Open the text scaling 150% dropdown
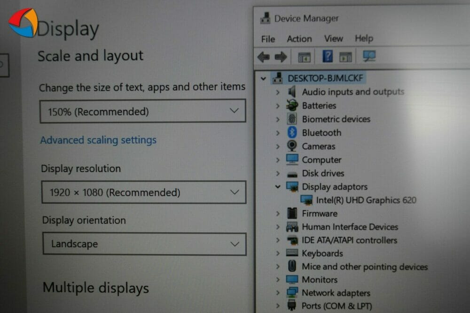The height and width of the screenshot is (313, 470). (x=143, y=111)
